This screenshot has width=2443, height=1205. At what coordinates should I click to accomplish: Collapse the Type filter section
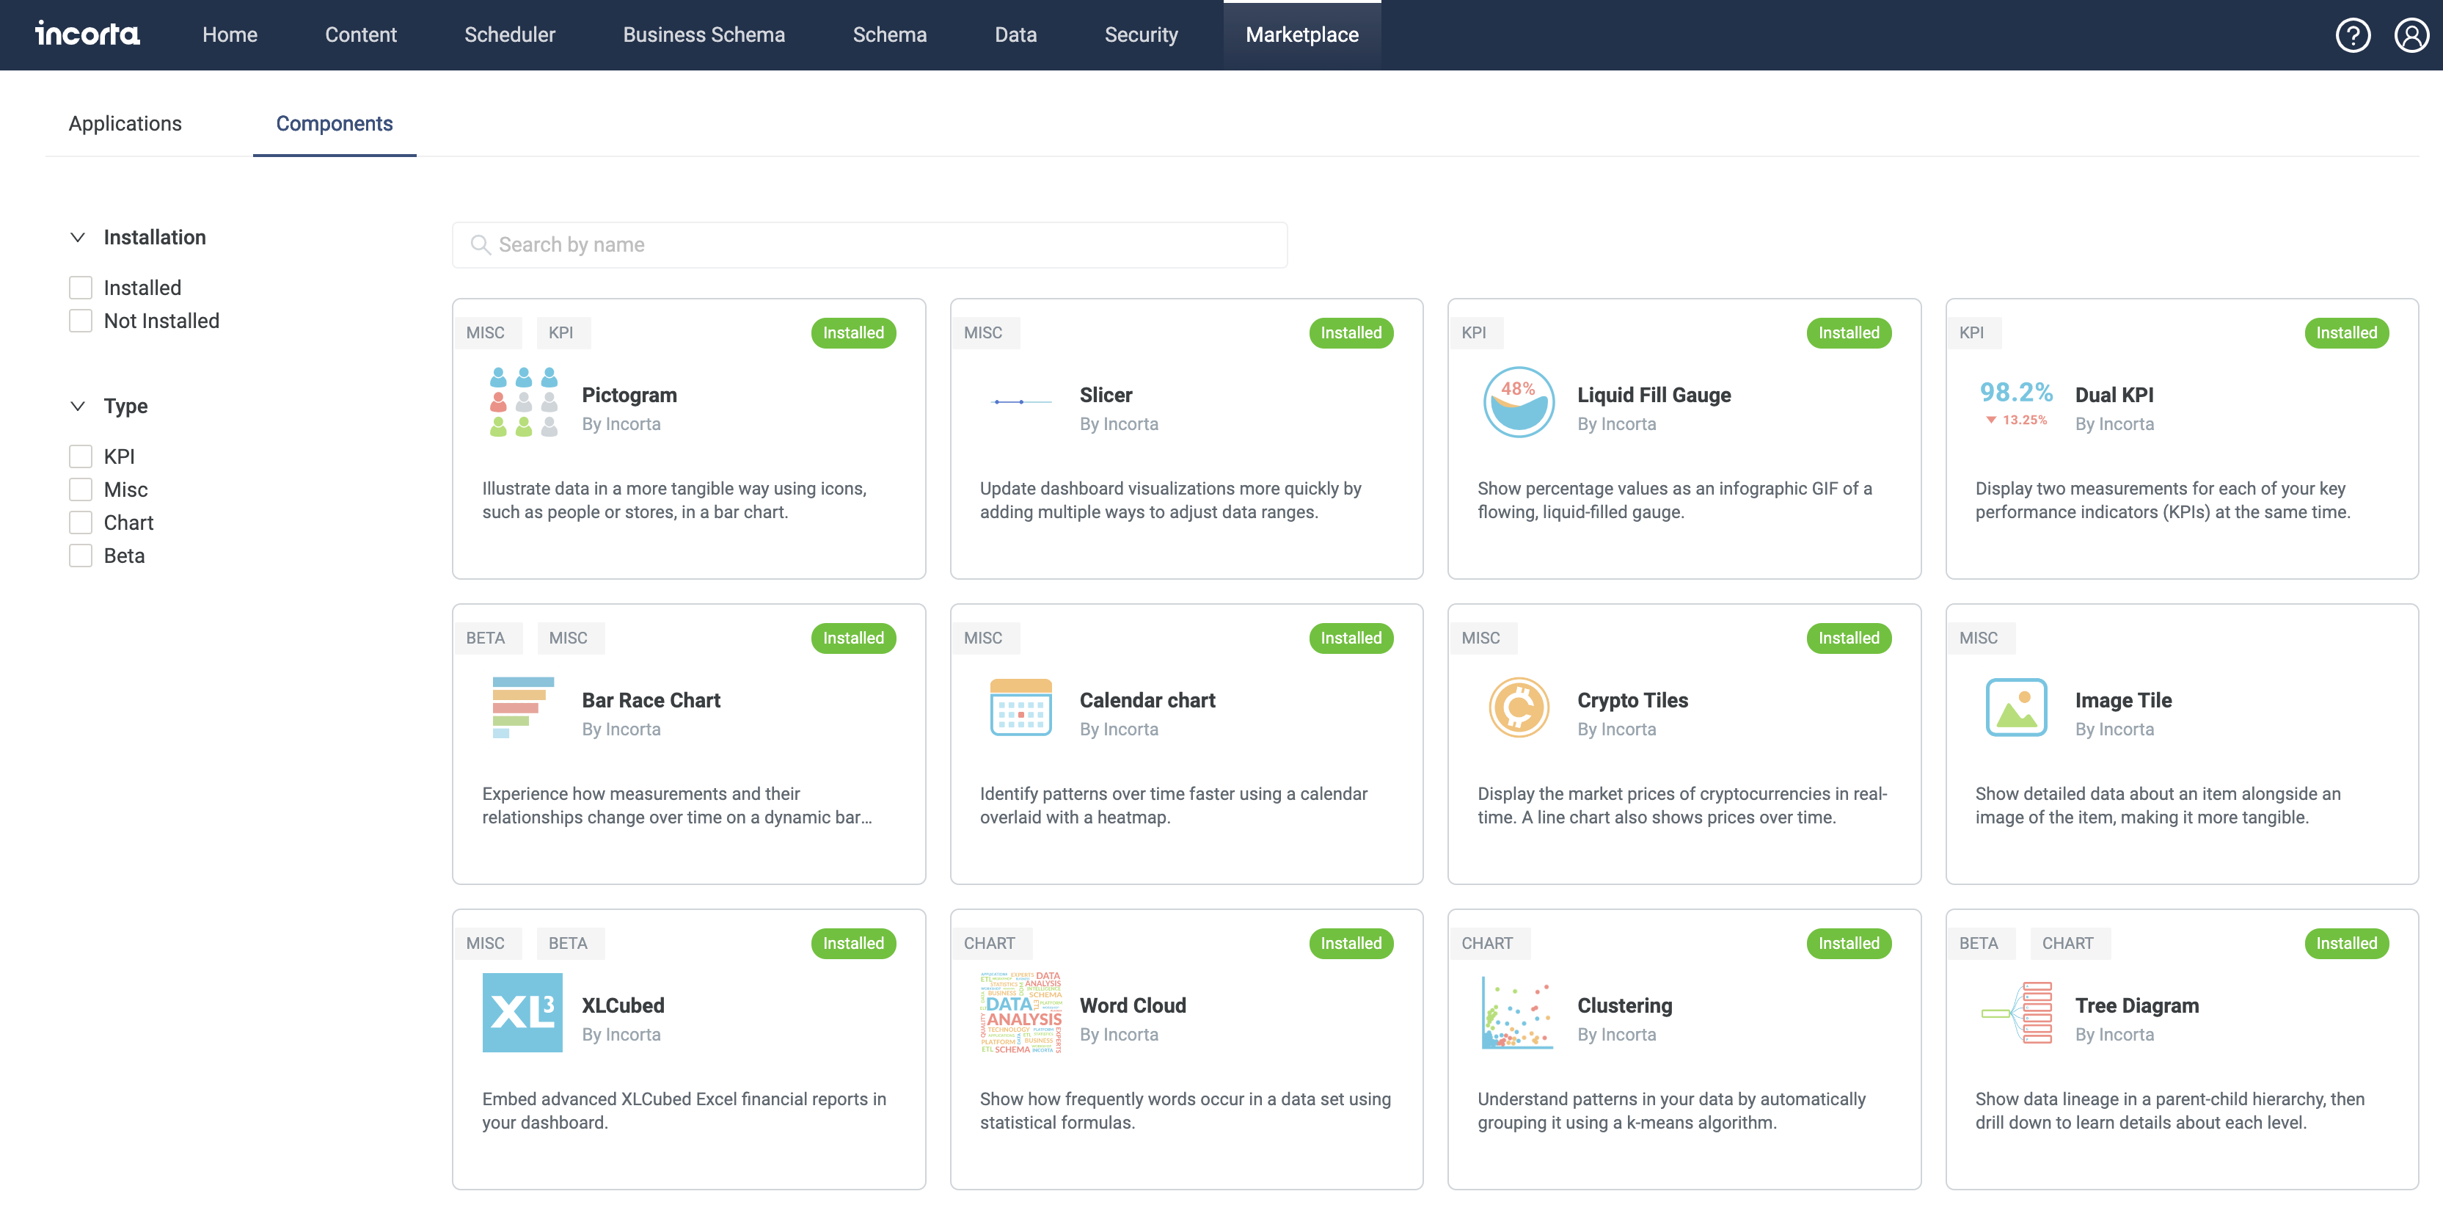(x=78, y=406)
